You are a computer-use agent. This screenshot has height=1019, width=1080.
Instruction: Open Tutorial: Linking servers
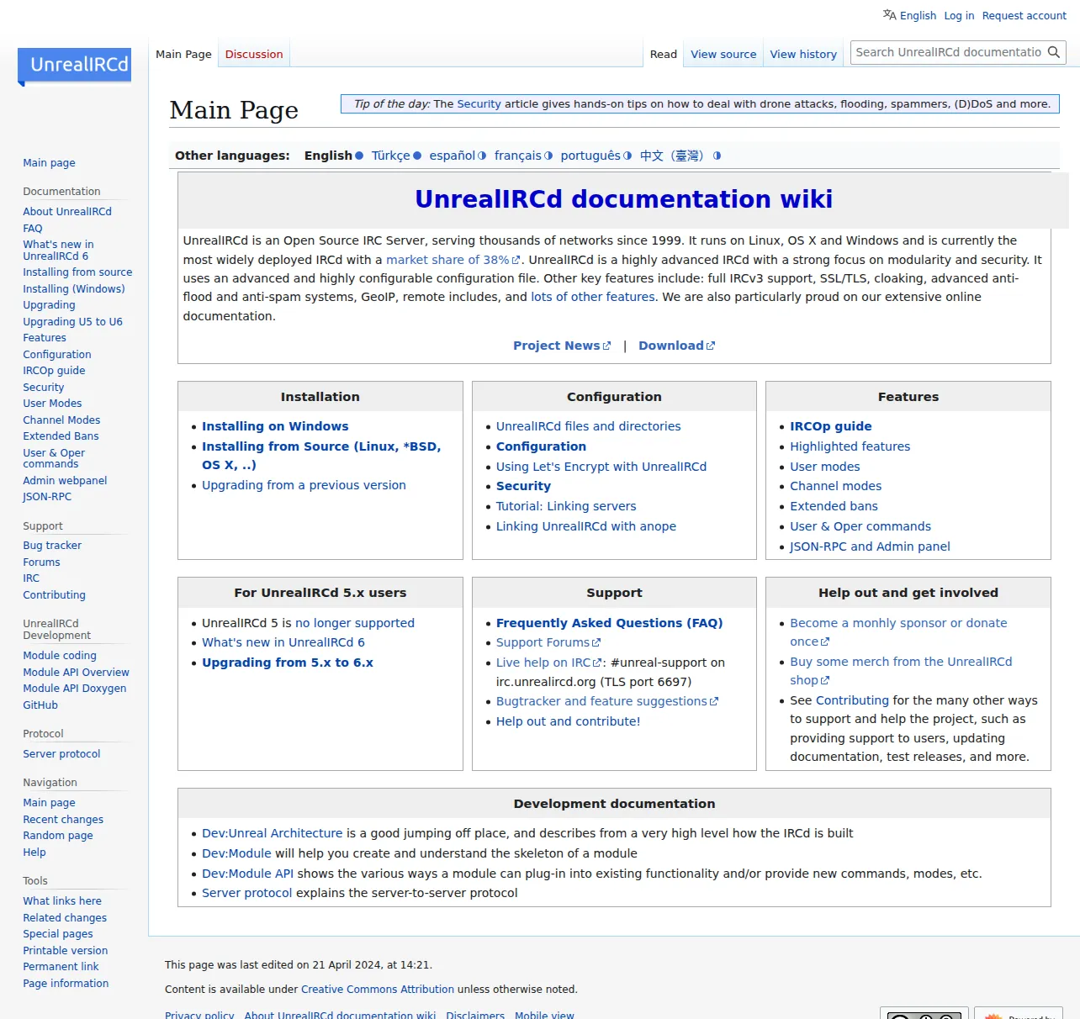coord(566,506)
